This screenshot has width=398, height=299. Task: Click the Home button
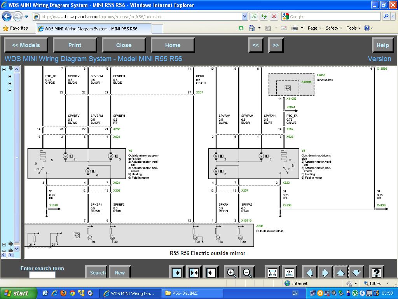click(173, 45)
